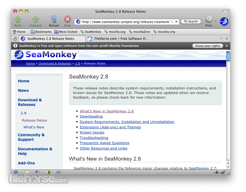Viewport: 246px width, 192px height.
Task: Open the mozdev.org bookmark
Action: tap(164, 32)
